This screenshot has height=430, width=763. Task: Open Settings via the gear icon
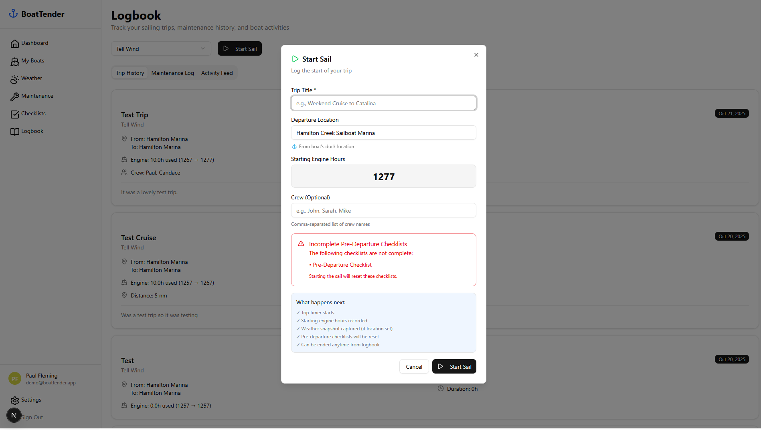click(x=15, y=400)
